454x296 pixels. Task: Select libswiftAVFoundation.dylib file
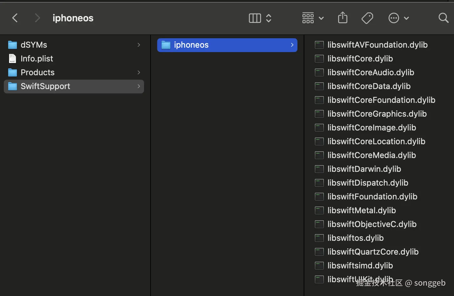coord(377,45)
